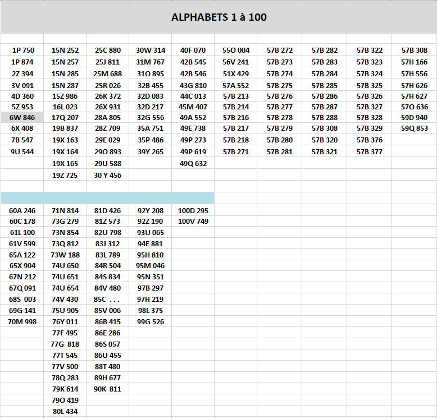The width and height of the screenshot is (437, 419).
Task: Click on the 70M 998 cell
Action: 22,322
